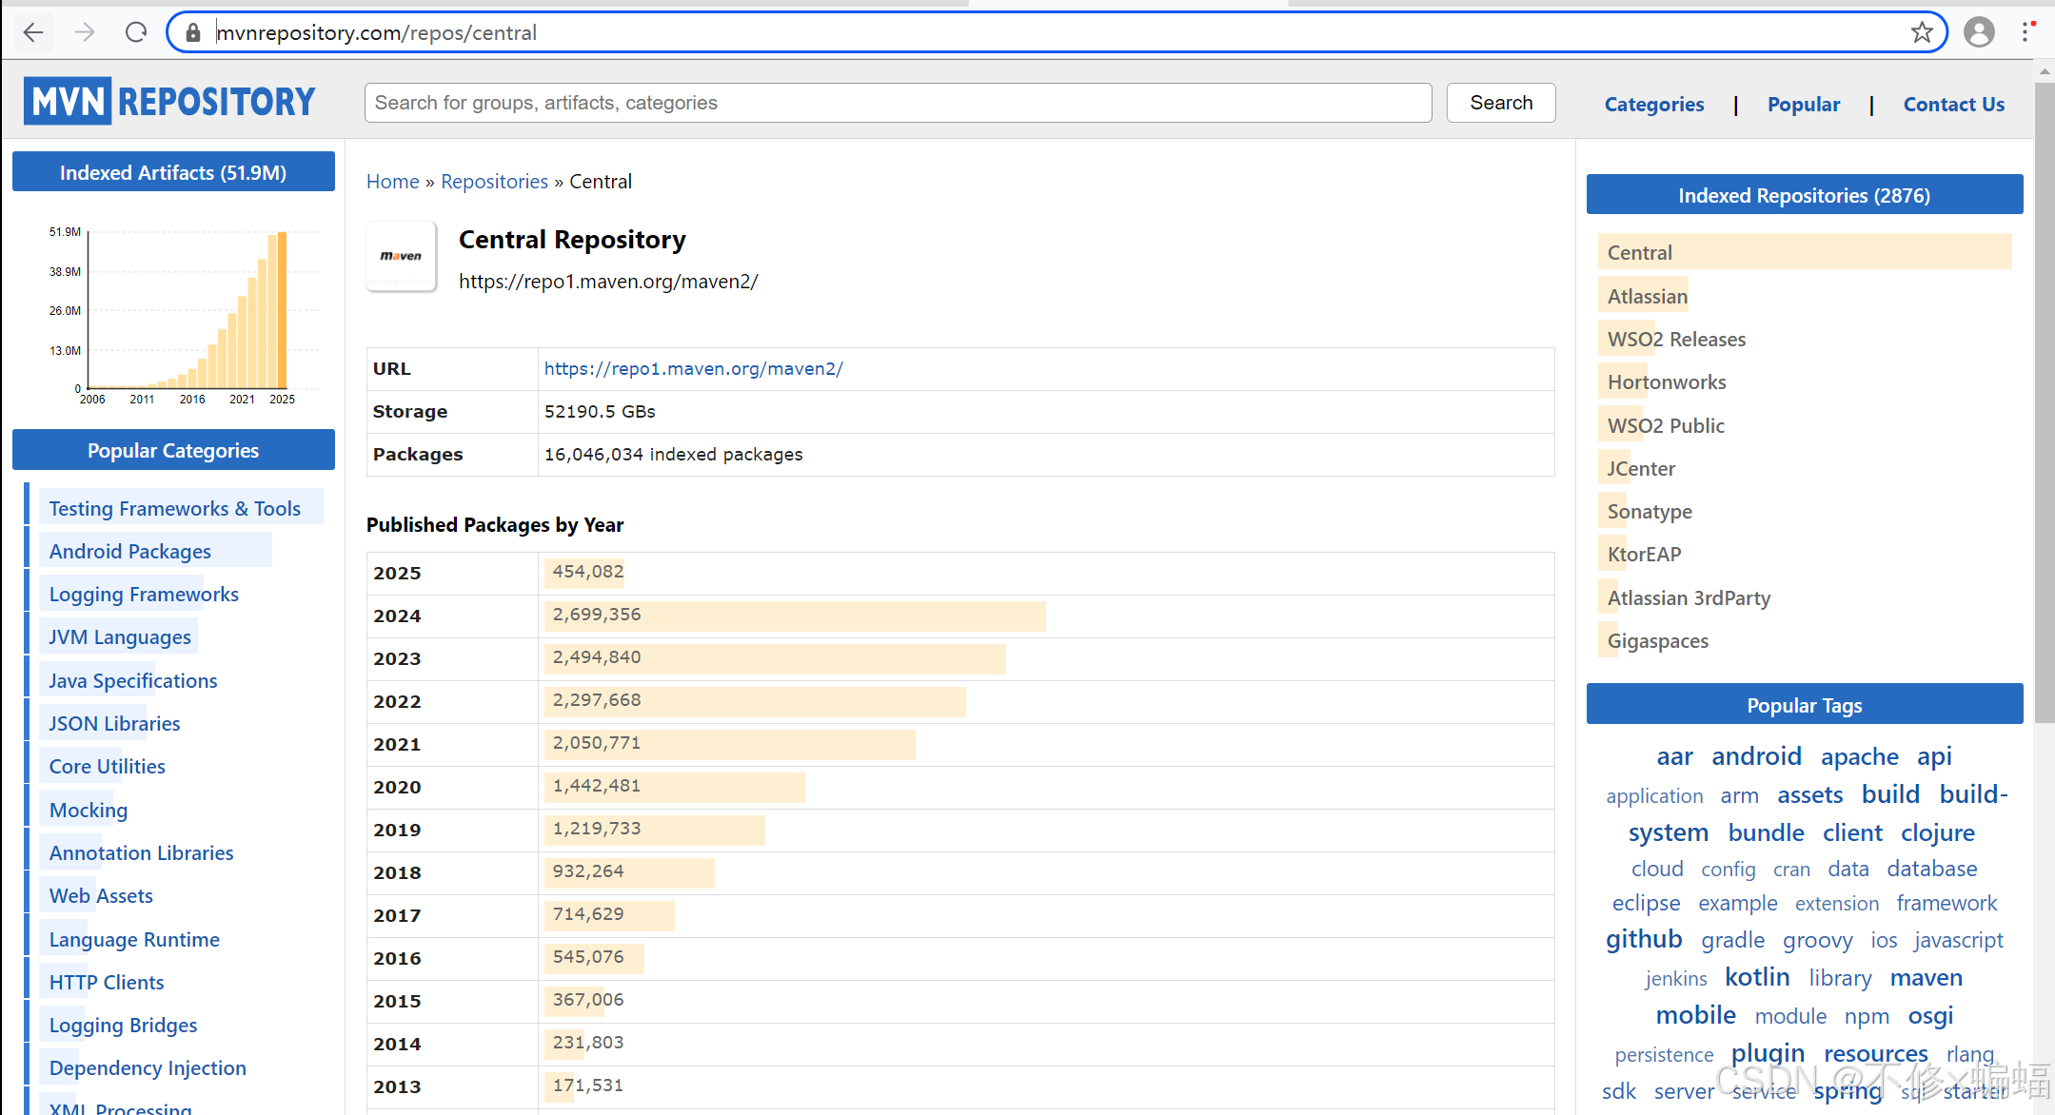The height and width of the screenshot is (1115, 2055).
Task: Click the page vertical scrollbar
Action: 2044,400
